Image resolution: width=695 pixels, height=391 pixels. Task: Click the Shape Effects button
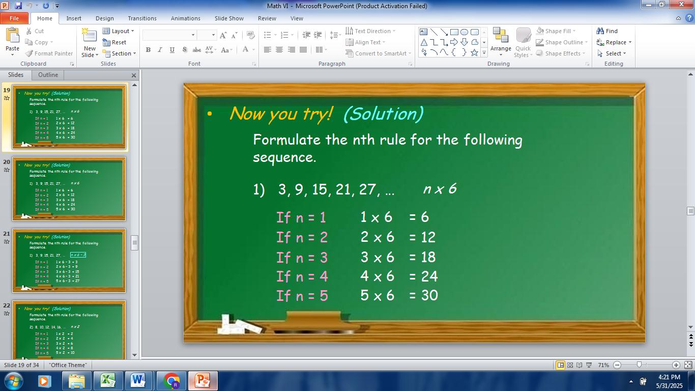(x=560, y=53)
